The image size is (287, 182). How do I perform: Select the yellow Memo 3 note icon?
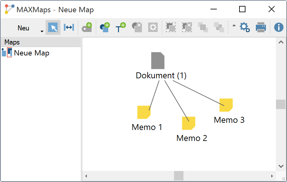226,105
